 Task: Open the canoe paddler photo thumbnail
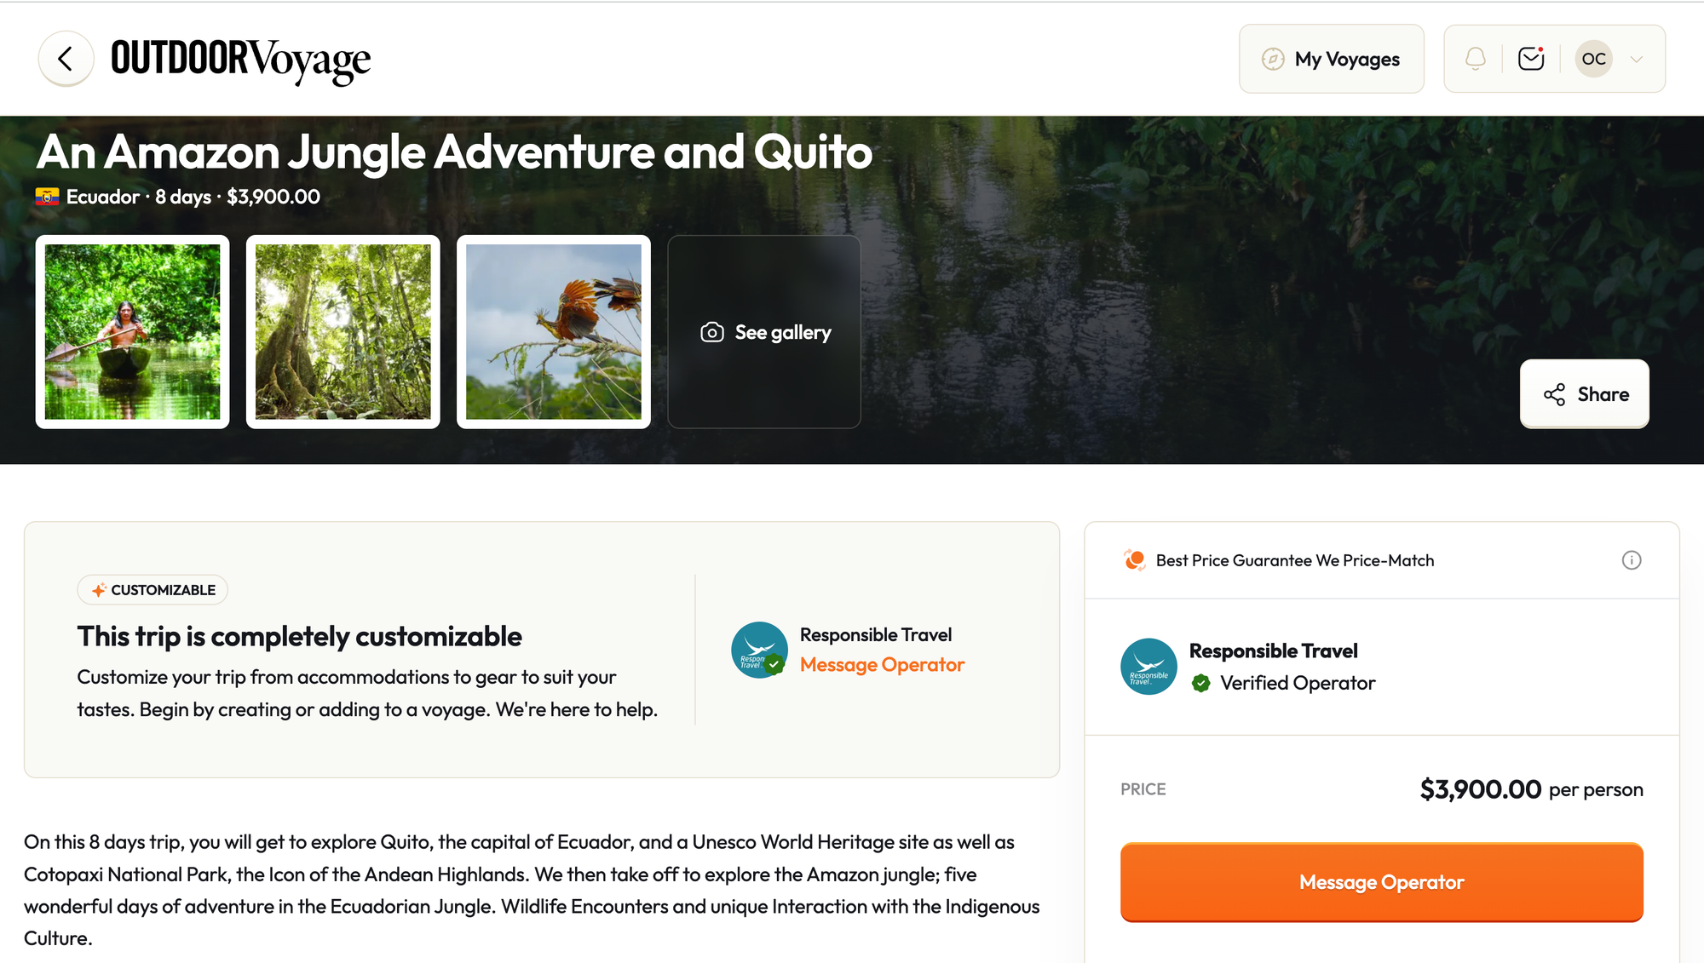coord(132,332)
